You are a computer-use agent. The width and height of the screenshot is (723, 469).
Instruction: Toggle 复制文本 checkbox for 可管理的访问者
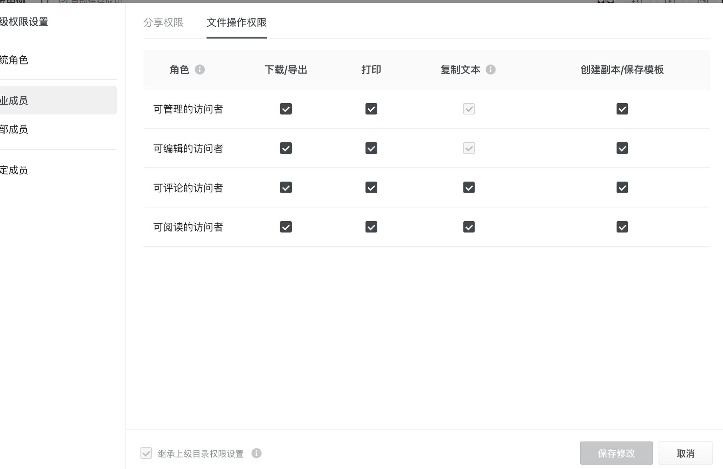pyautogui.click(x=469, y=109)
